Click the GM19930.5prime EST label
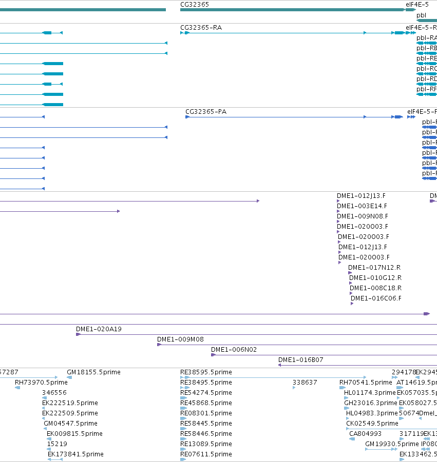 click(x=392, y=444)
